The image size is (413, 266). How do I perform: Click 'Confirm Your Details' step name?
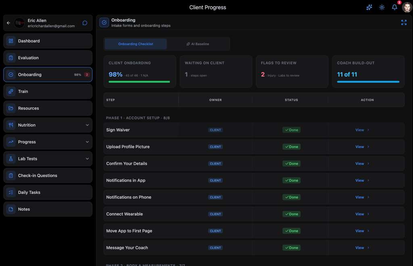coord(127,163)
